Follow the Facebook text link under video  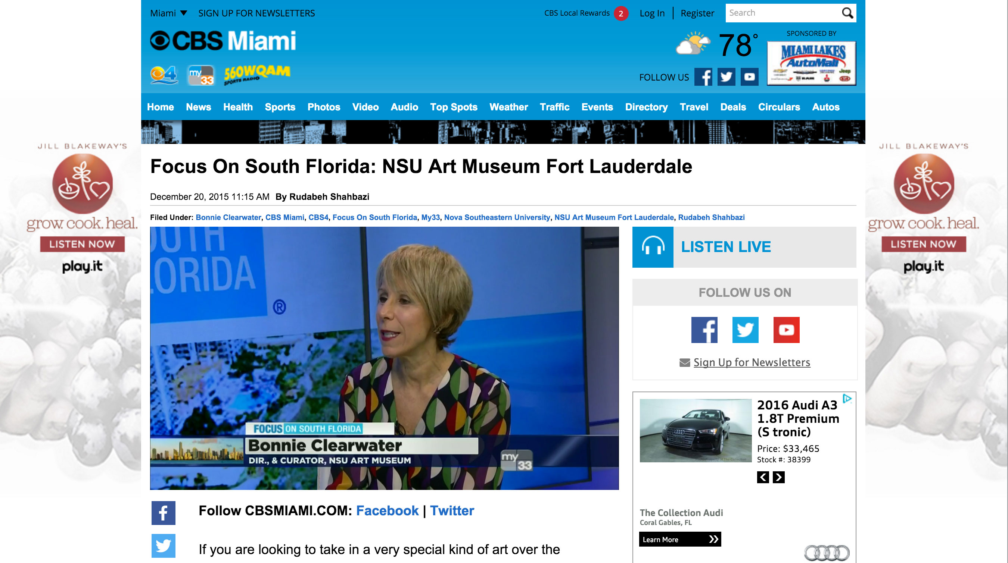[x=388, y=511]
